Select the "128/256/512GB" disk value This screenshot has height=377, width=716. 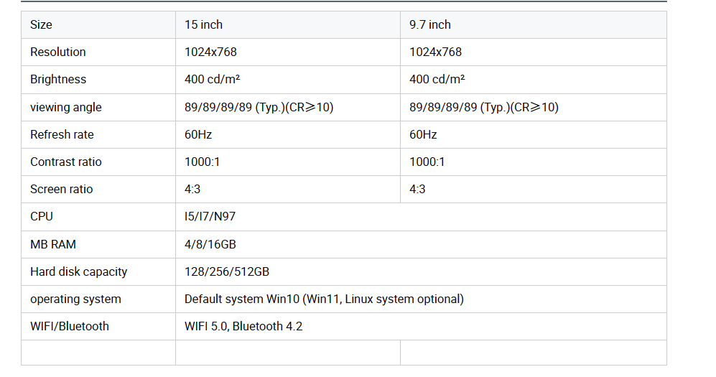(227, 272)
